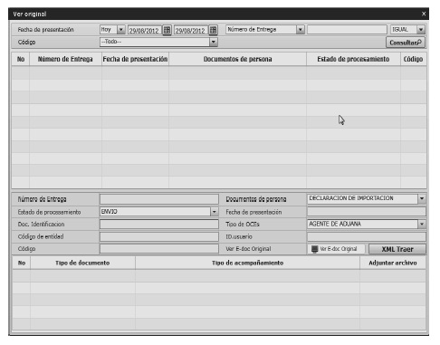Click the lower Fecha de presentación input field
440x345 pixels.
367,212
